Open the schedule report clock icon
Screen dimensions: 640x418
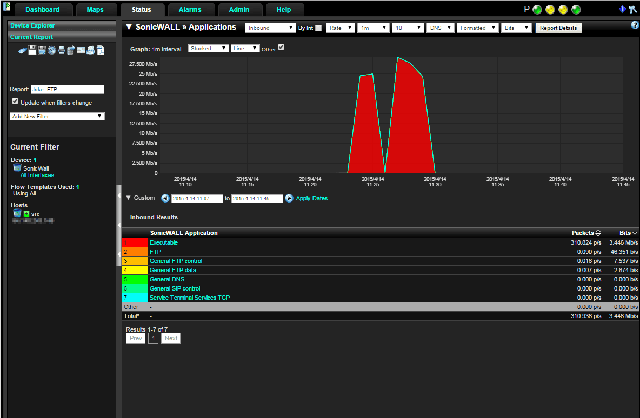tap(52, 50)
